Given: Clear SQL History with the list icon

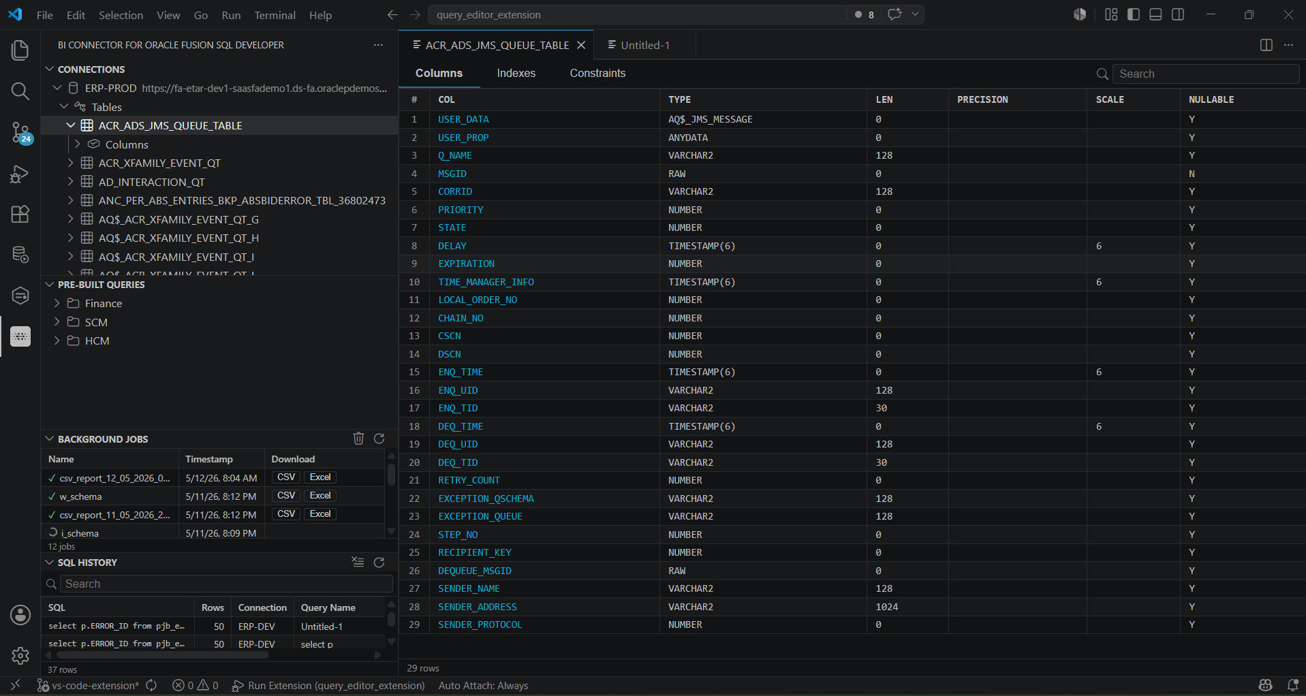Looking at the screenshot, I should [x=358, y=562].
